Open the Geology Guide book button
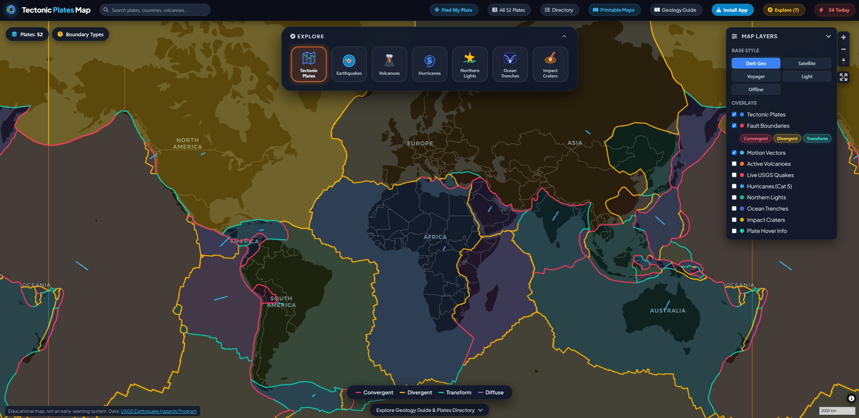The image size is (859, 418). [x=676, y=10]
